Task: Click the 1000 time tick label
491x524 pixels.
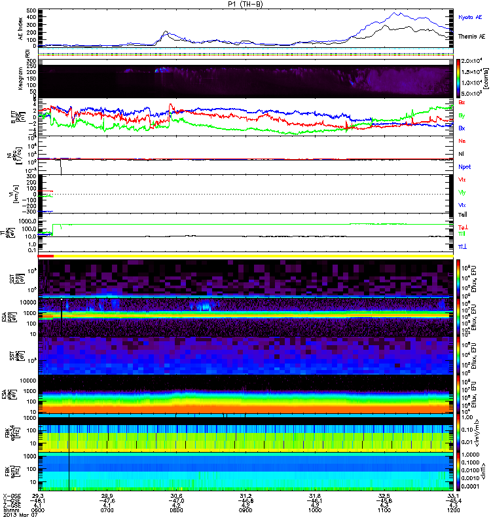Action: click(x=315, y=510)
